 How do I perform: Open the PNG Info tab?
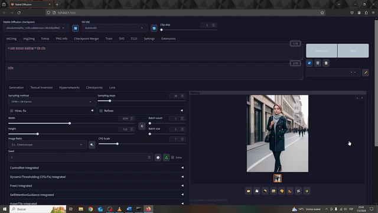(61, 38)
